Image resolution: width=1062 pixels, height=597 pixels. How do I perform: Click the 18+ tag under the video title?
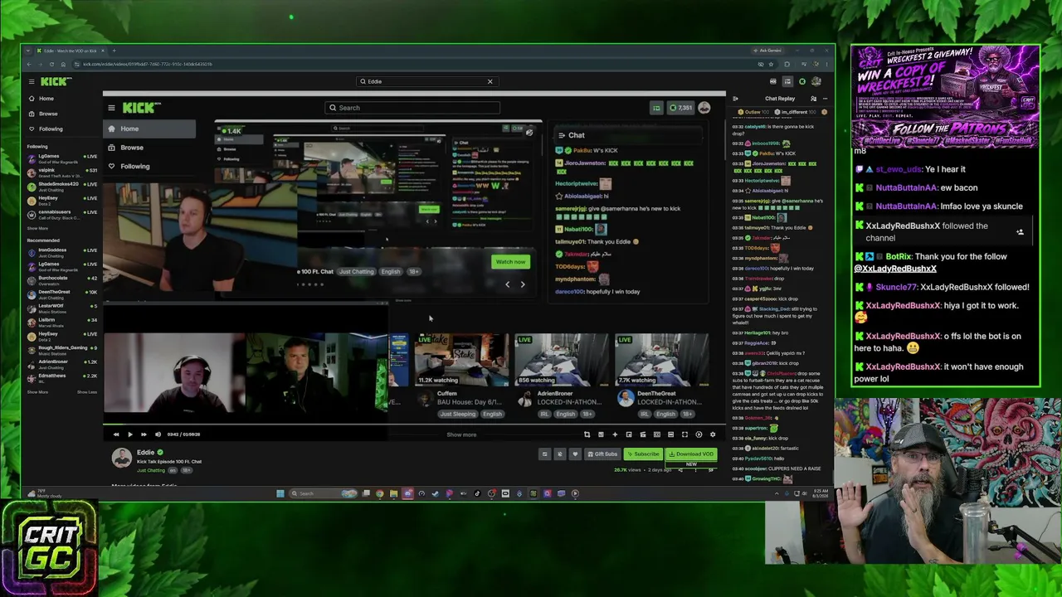coord(187,470)
